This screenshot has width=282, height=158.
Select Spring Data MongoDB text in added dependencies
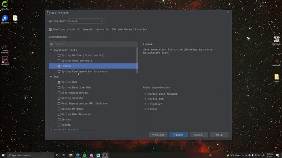pos(163,94)
